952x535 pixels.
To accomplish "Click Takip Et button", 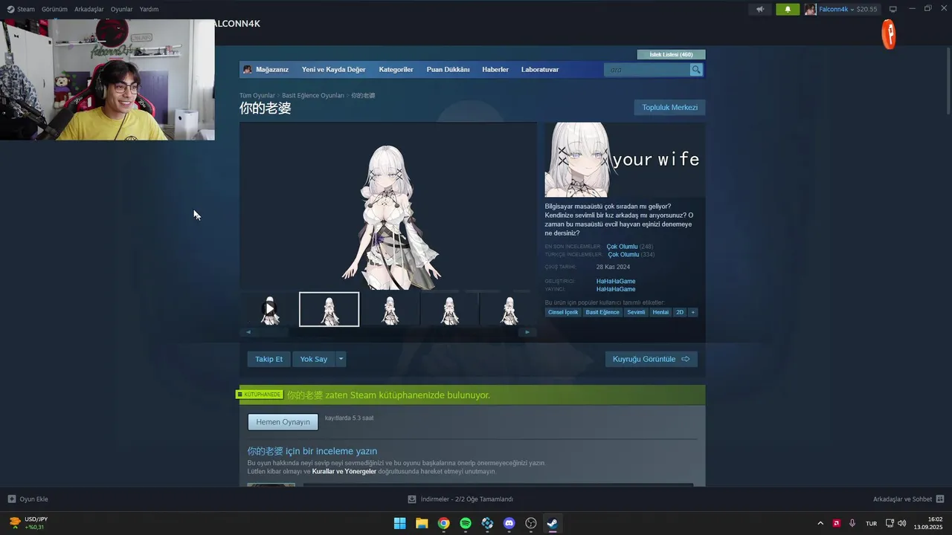I will click(x=268, y=359).
